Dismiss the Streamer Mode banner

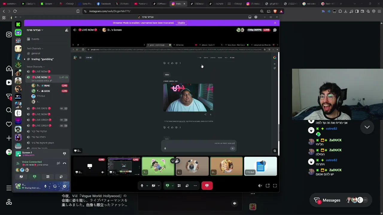click(x=275, y=23)
